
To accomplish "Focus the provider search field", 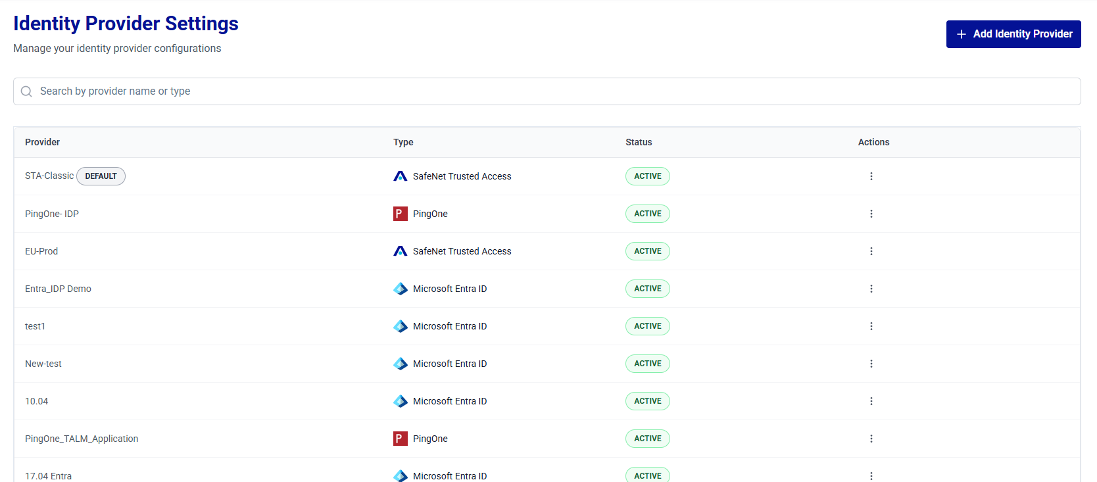I will tap(547, 91).
